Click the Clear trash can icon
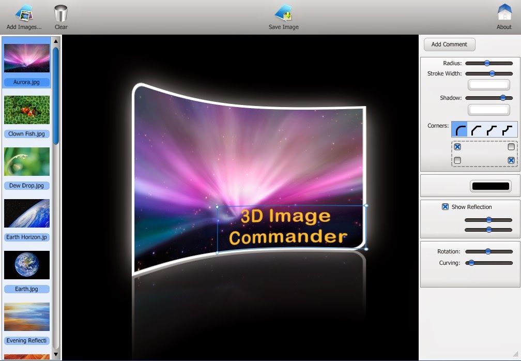Image resolution: width=521 pixels, height=361 pixels. [x=61, y=13]
